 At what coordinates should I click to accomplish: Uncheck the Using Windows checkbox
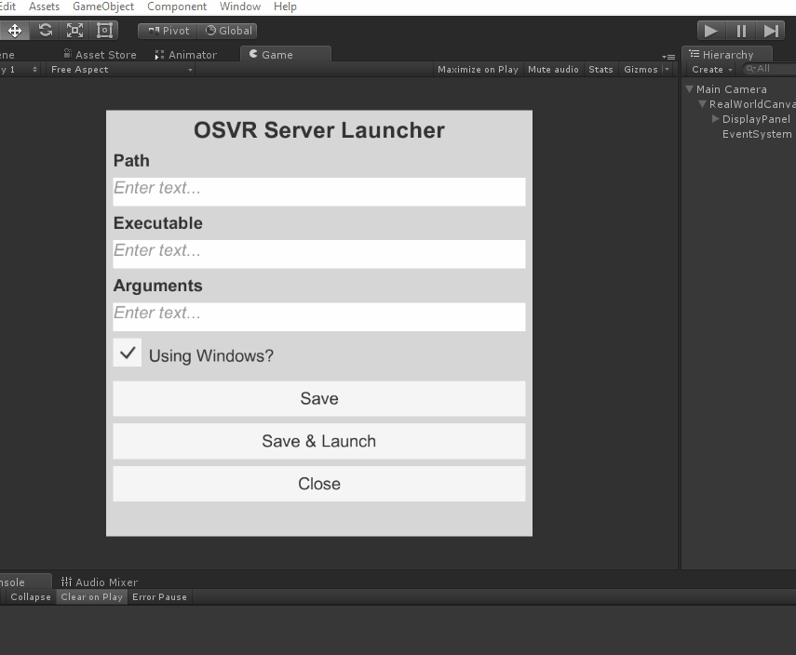[128, 353]
